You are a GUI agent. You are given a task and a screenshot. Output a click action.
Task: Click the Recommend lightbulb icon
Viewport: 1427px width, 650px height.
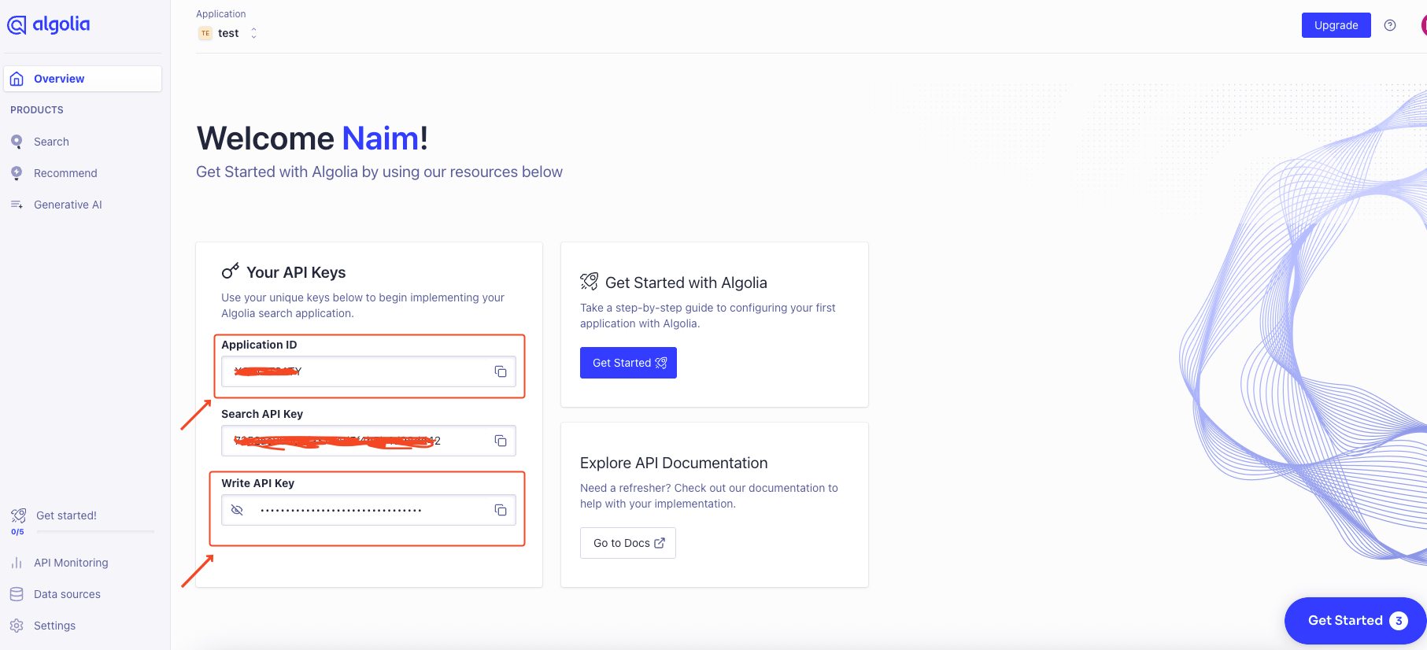(17, 173)
